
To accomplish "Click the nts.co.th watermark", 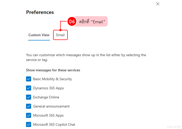I will pos(174,126).
